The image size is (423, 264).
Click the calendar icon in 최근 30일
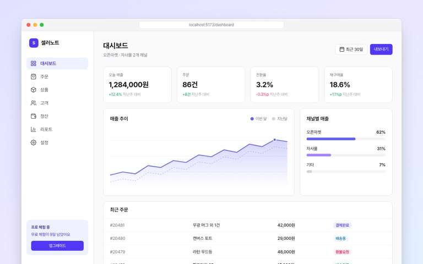click(x=342, y=50)
